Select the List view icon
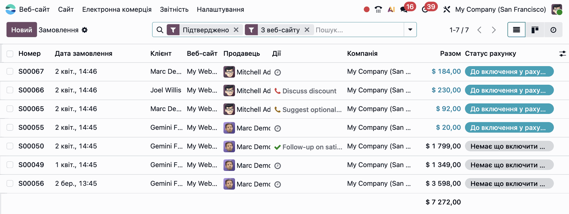 click(516, 30)
